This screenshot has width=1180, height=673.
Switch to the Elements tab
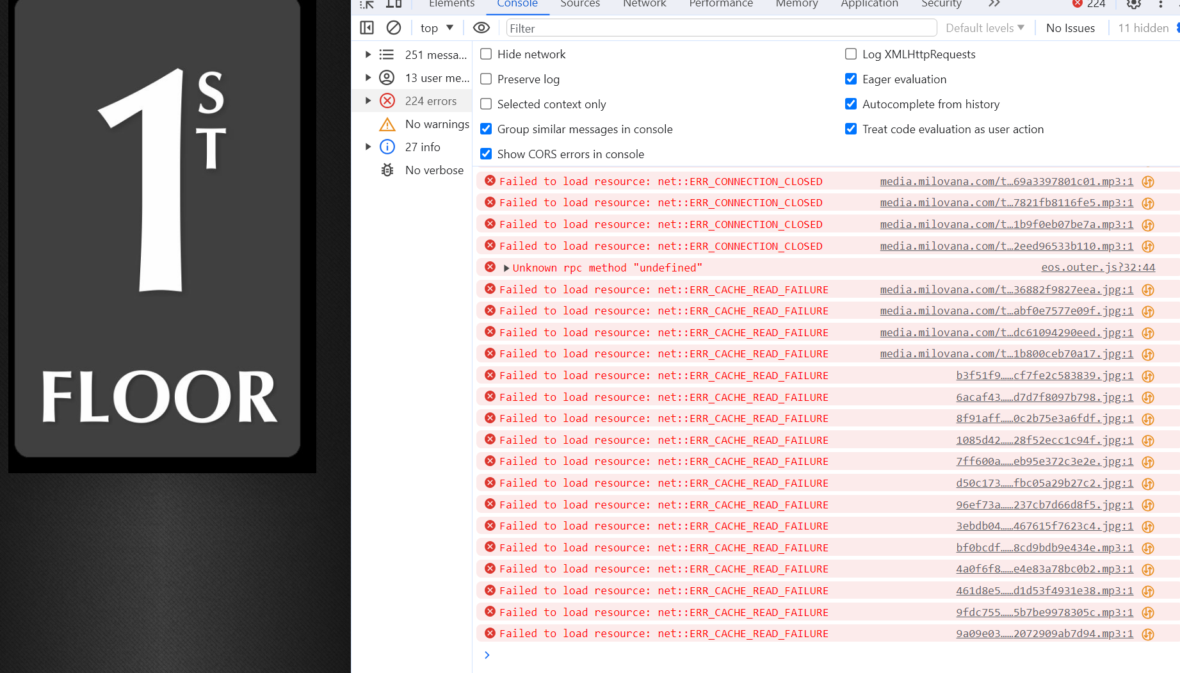coord(451,4)
